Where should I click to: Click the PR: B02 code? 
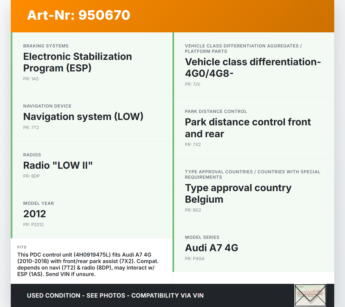193,210
